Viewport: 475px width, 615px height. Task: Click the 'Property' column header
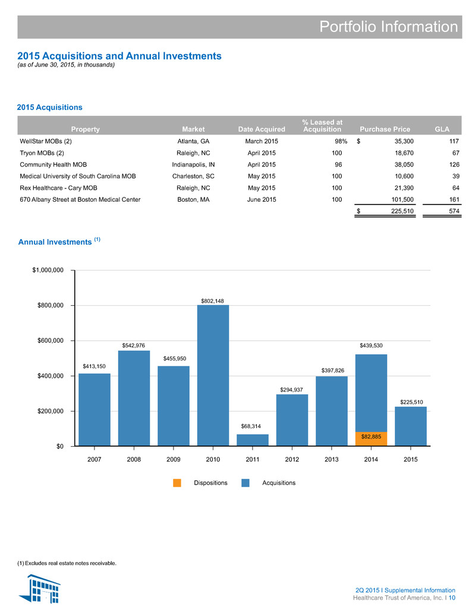tap(85, 129)
